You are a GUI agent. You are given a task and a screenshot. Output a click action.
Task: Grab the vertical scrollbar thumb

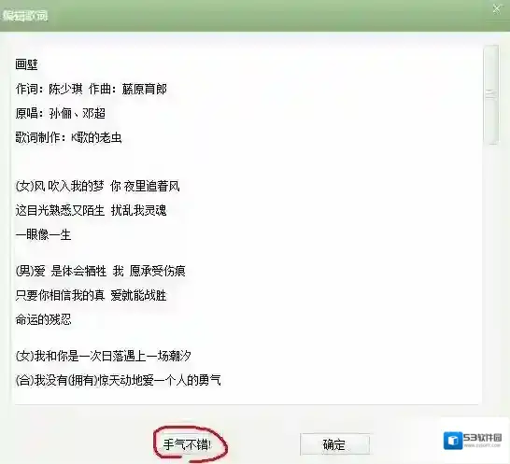click(490, 94)
